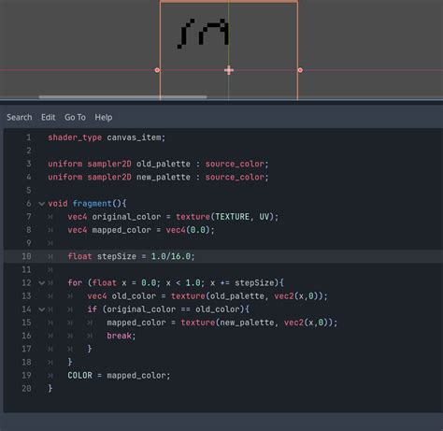Collapse the fragment function fold arrow

pyautogui.click(x=41, y=204)
